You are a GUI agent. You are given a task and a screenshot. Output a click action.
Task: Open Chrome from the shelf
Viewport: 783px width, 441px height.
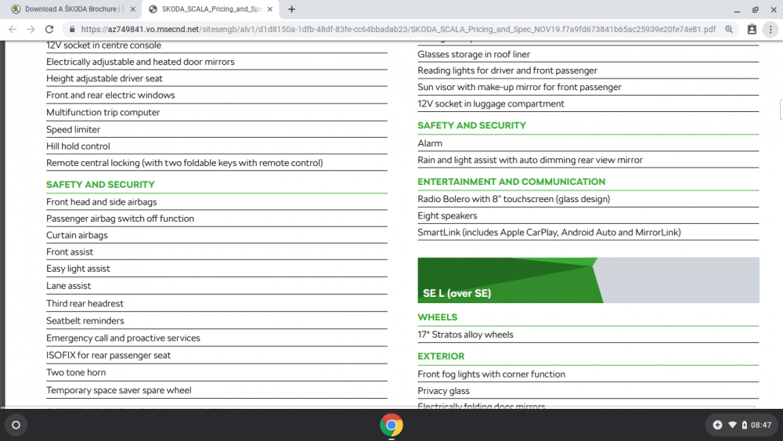tap(391, 425)
